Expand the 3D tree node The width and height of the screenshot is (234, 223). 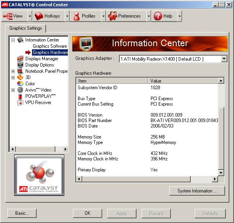13,77
